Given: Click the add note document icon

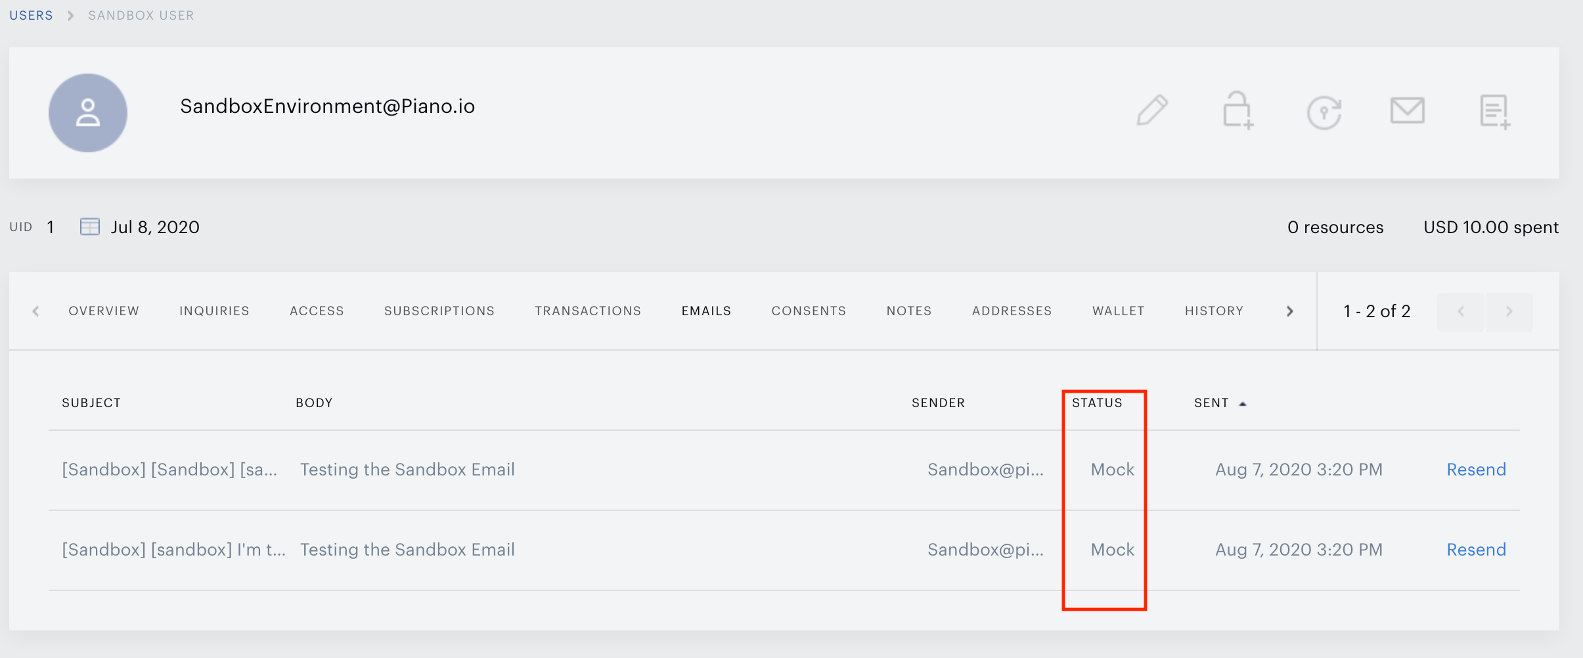Looking at the screenshot, I should pyautogui.click(x=1495, y=112).
